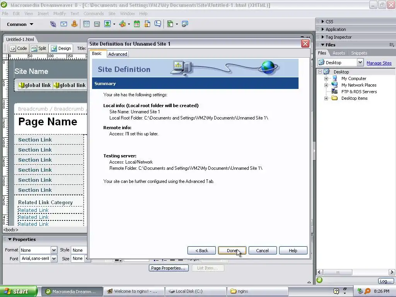Cancel the Site Definition dialog
The image size is (396, 297).
coord(263,251)
